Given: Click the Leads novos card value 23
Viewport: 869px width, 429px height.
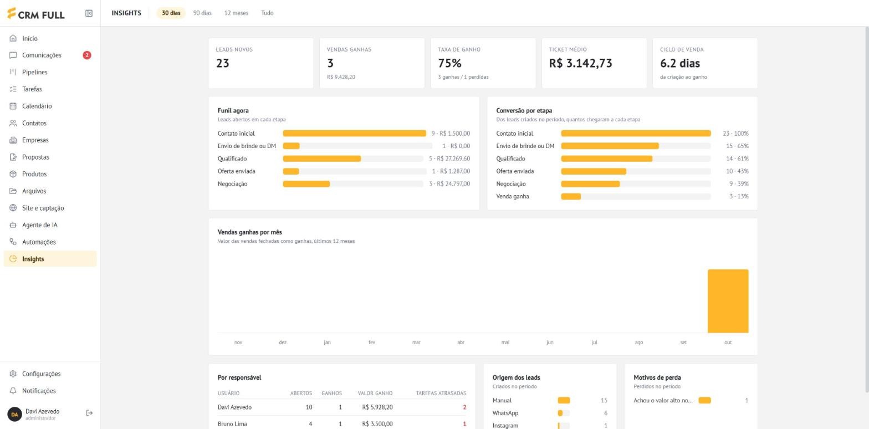Looking at the screenshot, I should click(x=223, y=63).
